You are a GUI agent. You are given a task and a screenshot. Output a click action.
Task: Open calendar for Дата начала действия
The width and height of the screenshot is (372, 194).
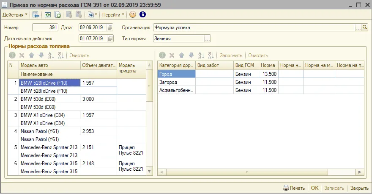(x=110, y=39)
